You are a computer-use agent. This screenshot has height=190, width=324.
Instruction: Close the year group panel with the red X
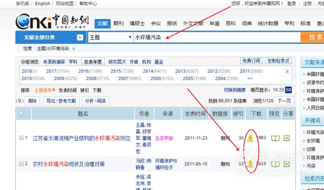(x=287, y=72)
